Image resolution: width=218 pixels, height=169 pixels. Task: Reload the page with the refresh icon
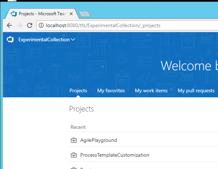[30, 25]
